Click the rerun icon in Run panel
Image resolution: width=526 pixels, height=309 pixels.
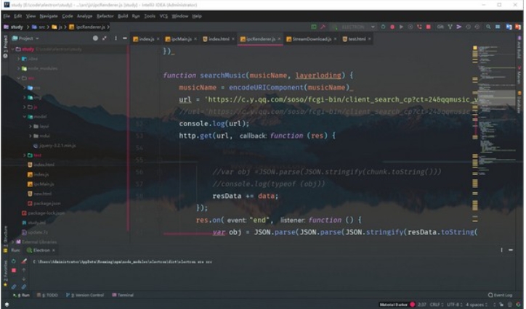point(14,261)
